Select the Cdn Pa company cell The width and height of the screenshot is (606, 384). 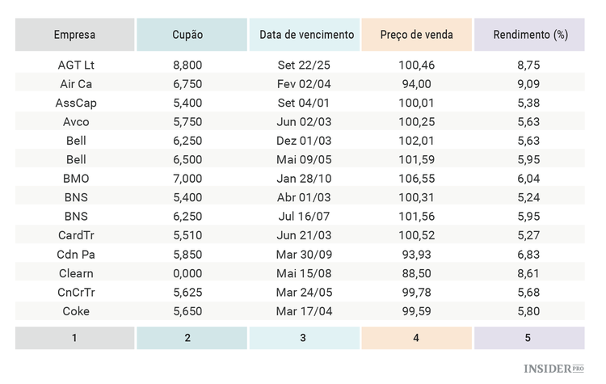tap(76, 255)
